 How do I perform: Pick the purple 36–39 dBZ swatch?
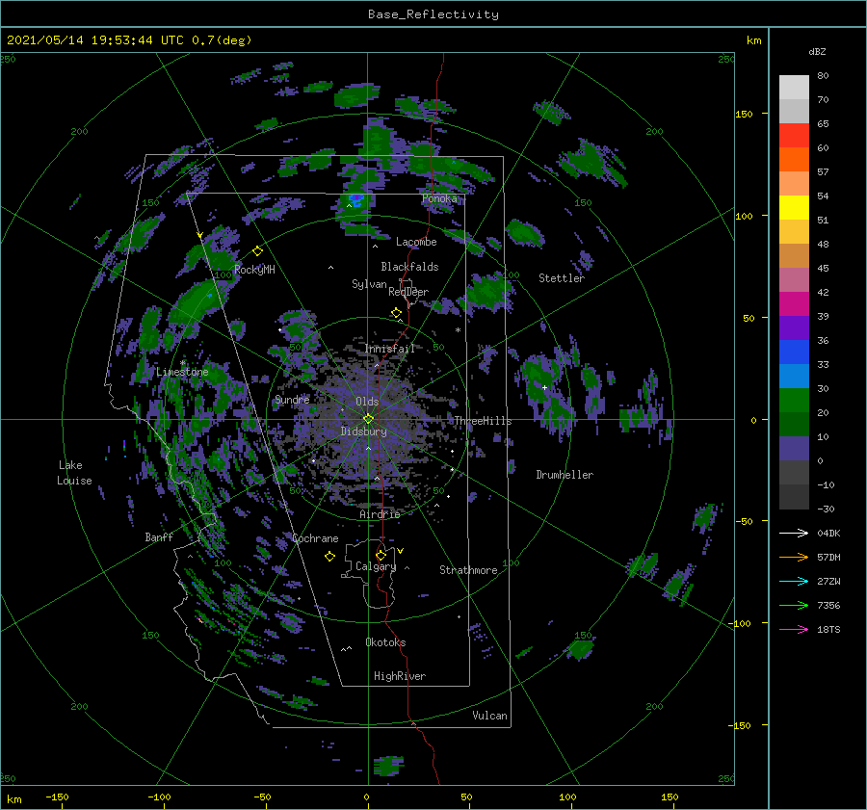click(794, 328)
